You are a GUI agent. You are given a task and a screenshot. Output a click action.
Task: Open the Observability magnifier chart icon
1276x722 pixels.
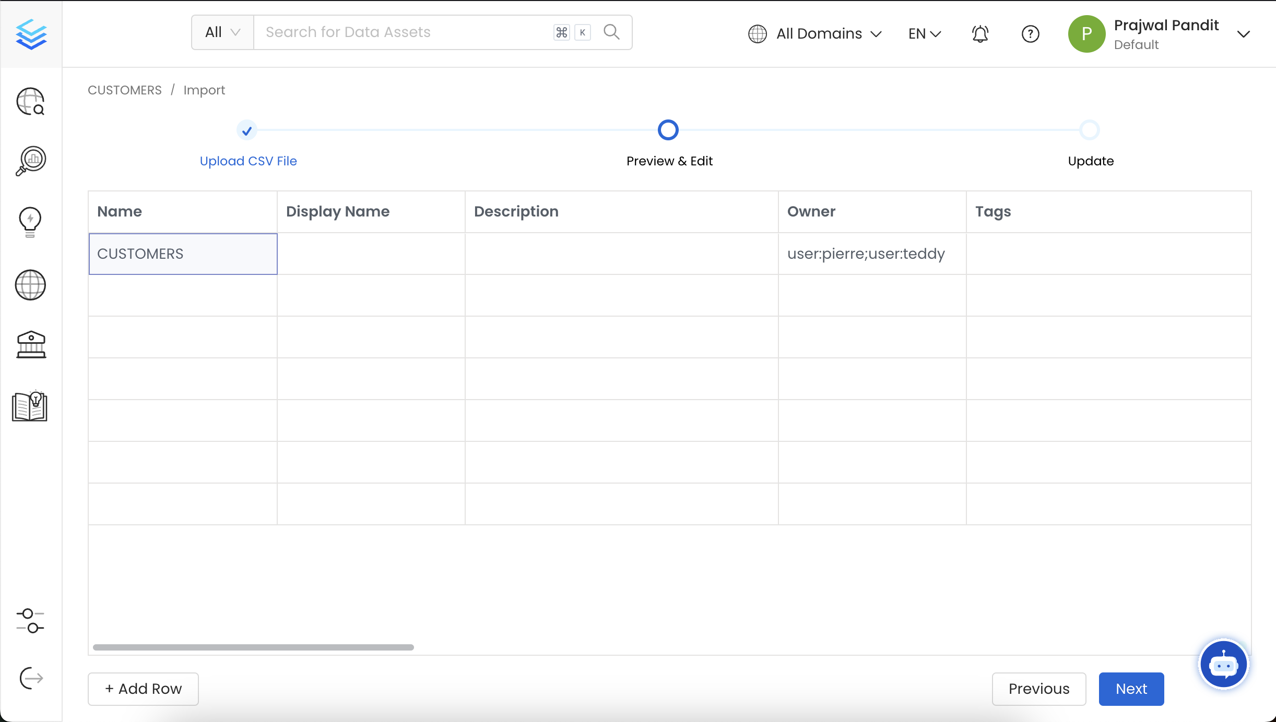[30, 161]
